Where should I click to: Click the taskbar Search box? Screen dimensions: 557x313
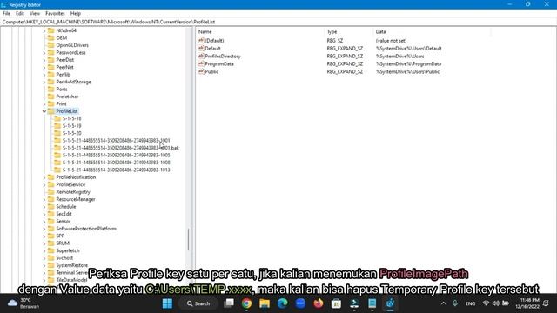198,303
